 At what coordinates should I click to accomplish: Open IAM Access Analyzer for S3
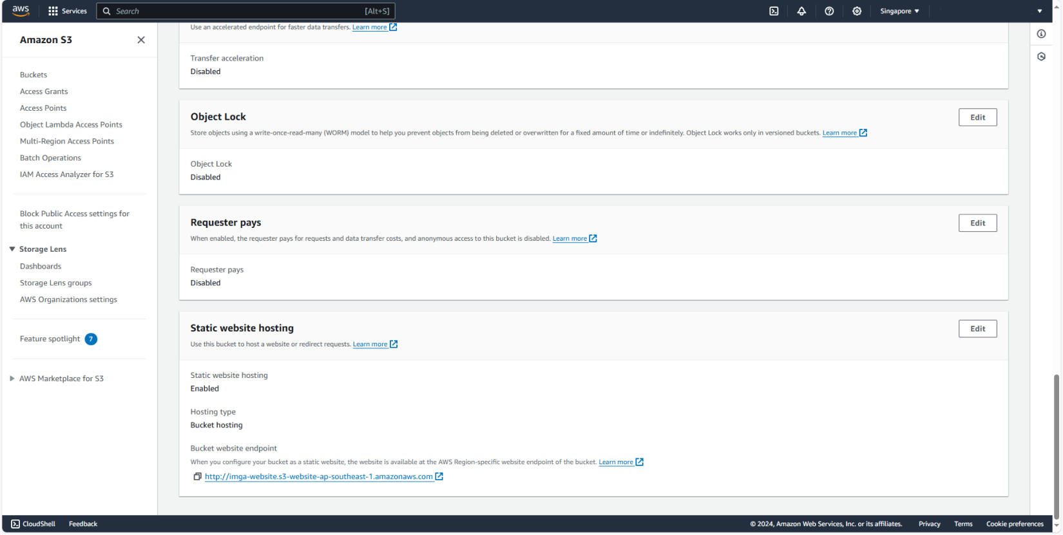tap(66, 174)
